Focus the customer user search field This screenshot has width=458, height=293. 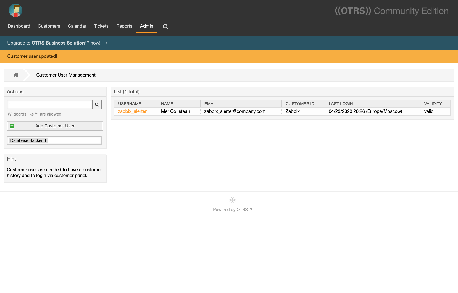(x=50, y=104)
